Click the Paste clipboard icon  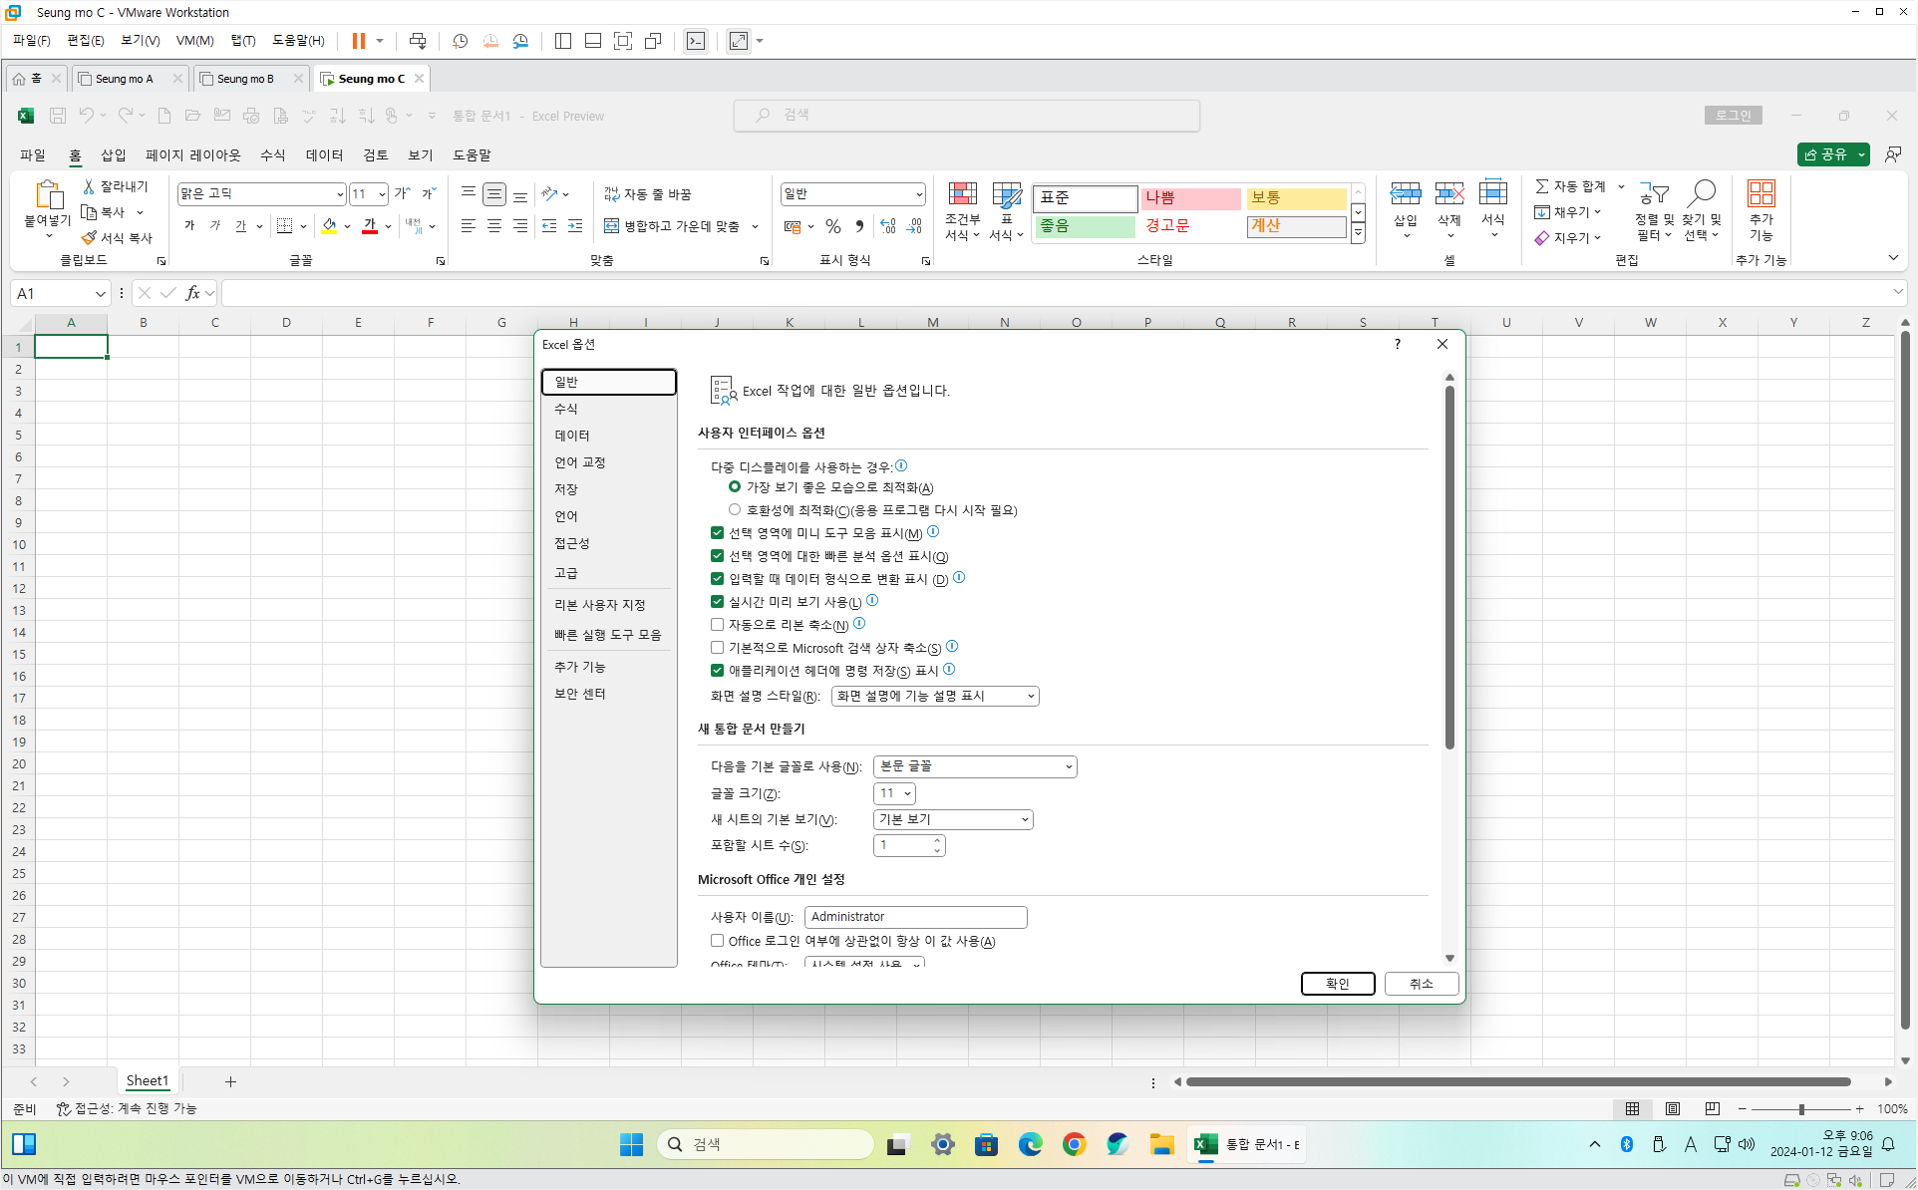(48, 194)
